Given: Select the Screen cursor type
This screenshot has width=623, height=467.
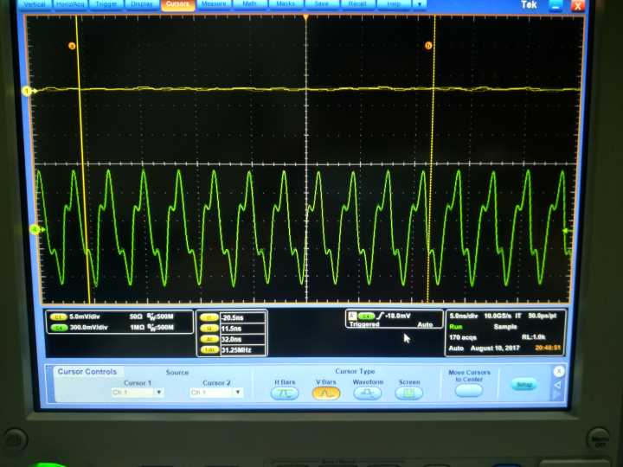Looking at the screenshot, I should (x=408, y=393).
